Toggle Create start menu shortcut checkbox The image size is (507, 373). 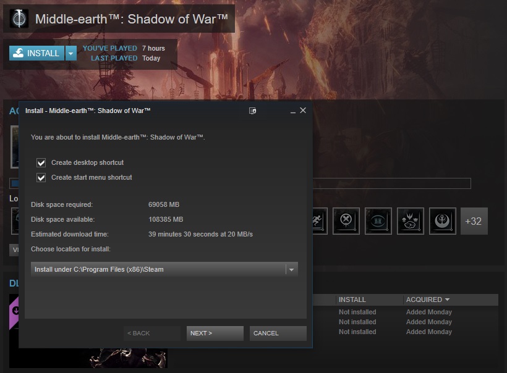pyautogui.click(x=41, y=178)
